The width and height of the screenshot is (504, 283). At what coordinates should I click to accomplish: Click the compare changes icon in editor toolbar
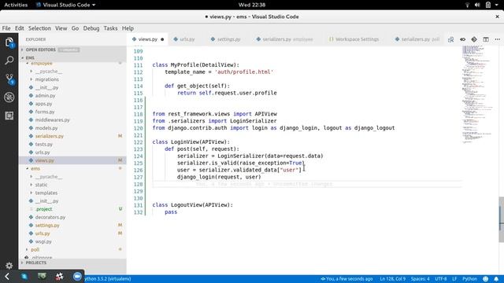coord(450,39)
